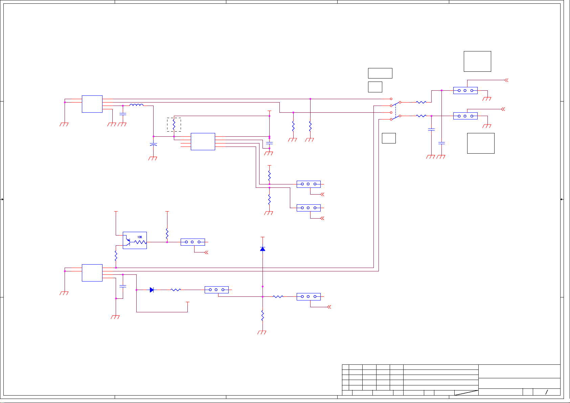Click the slash mark in the title block
This screenshot has width=570, height=403.
pos(546,392)
